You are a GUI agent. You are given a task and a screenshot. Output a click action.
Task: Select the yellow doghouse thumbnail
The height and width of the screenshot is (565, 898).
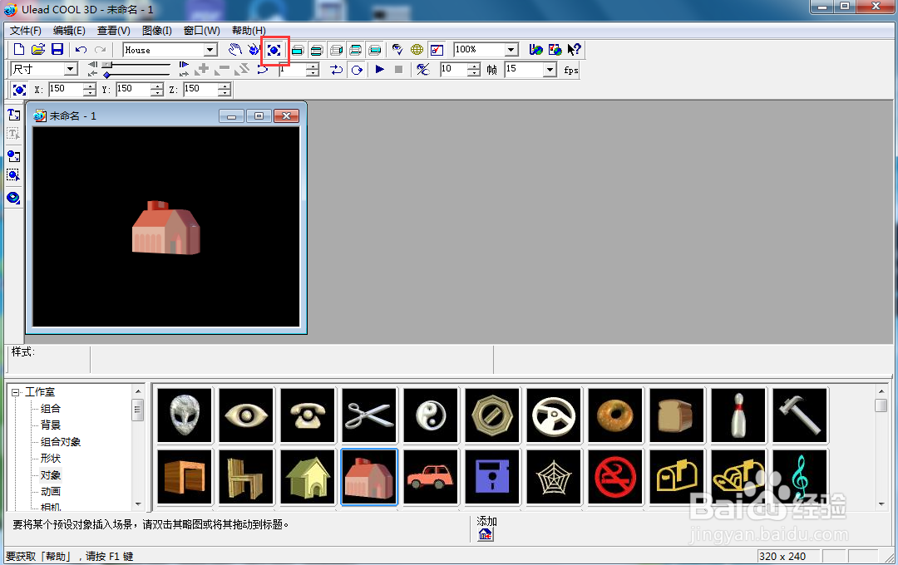[x=308, y=477]
